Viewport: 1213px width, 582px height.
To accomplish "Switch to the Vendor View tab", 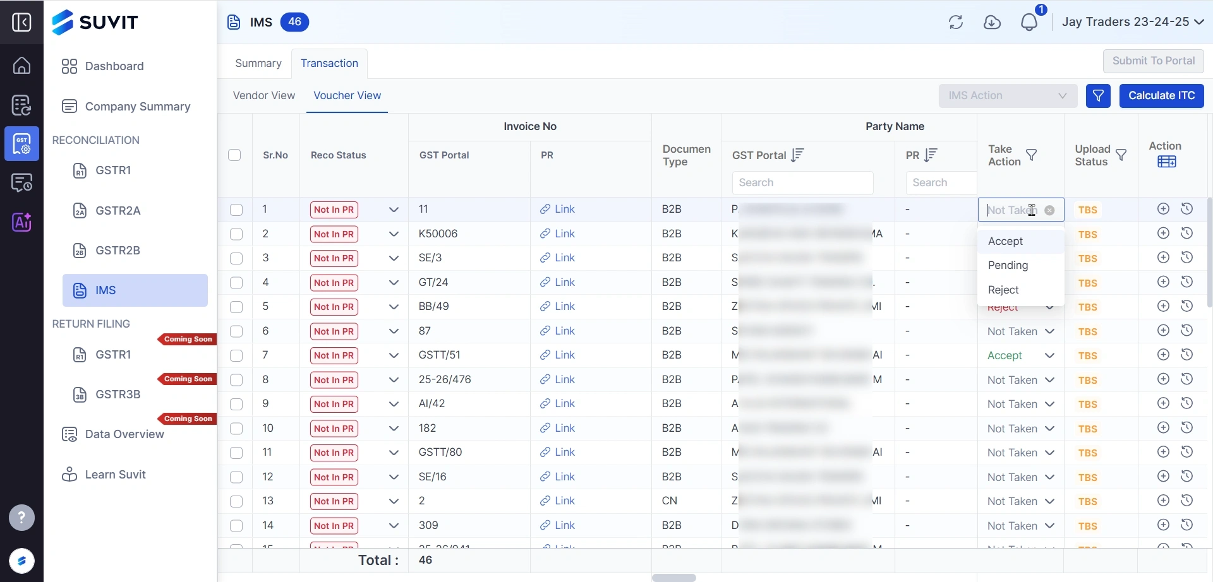I will (264, 96).
